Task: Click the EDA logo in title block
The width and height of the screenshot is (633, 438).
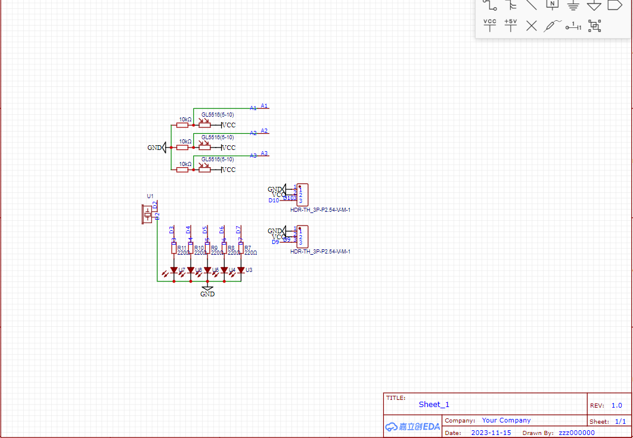Action: tap(412, 426)
